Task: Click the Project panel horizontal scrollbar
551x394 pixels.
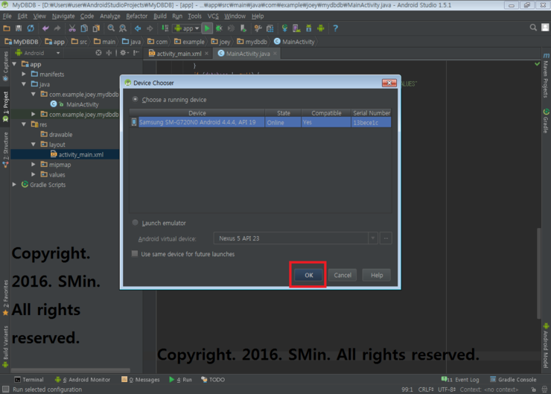Action: tap(71, 370)
